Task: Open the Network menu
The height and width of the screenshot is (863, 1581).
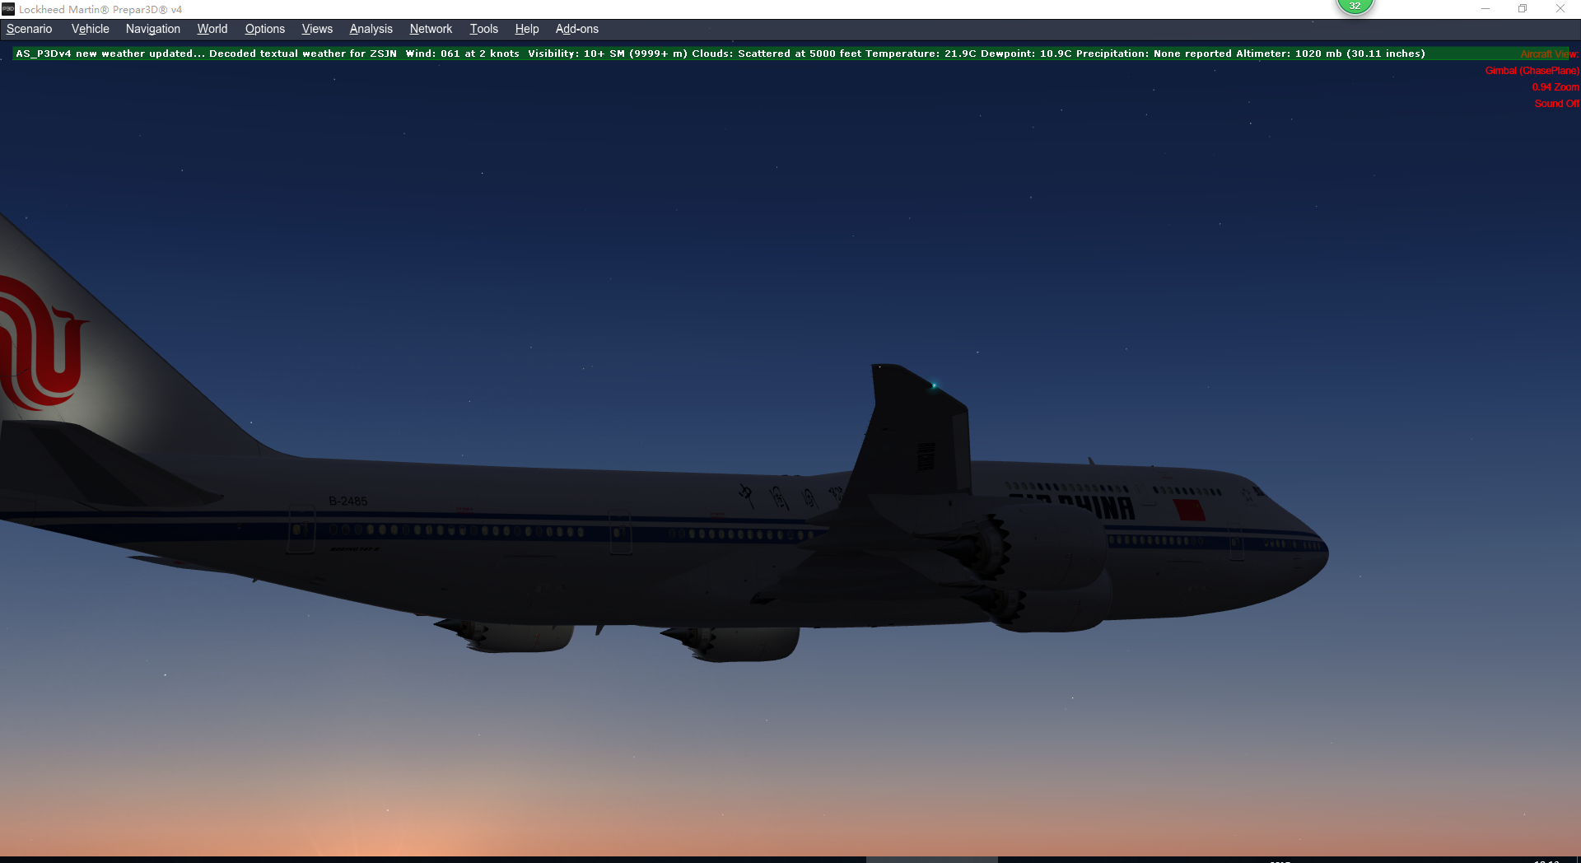Action: click(431, 29)
